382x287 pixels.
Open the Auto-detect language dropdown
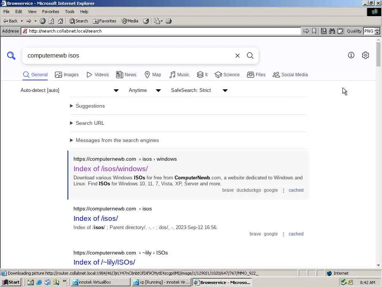pyautogui.click(x=70, y=90)
